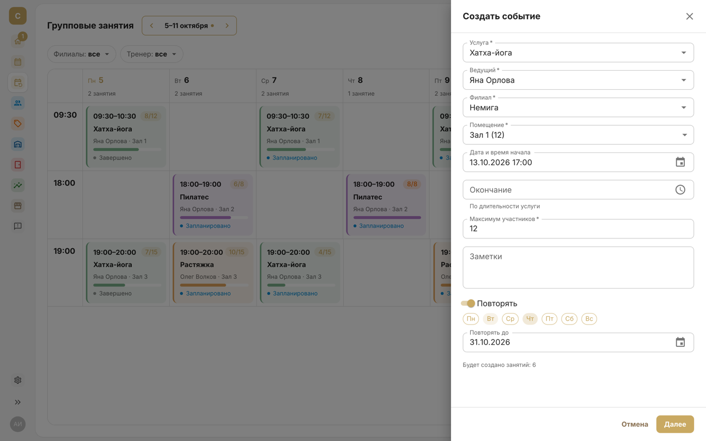Viewport: 706px width, 441px height.
Task: Open the Тренер filter dropdown
Action: point(151,54)
